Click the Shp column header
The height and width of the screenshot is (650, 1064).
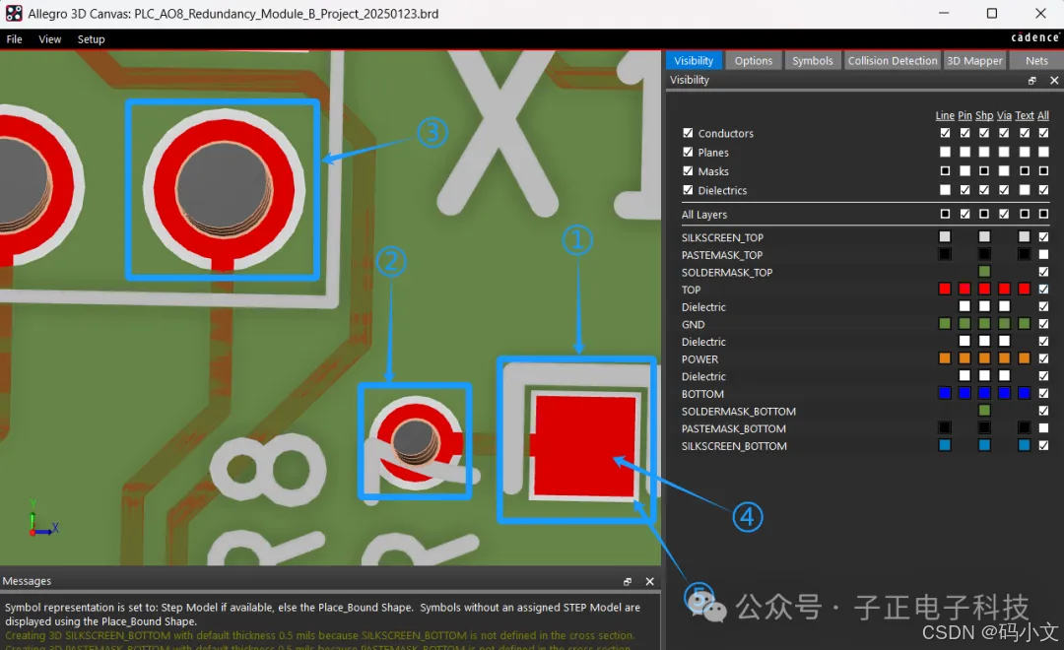click(x=984, y=115)
